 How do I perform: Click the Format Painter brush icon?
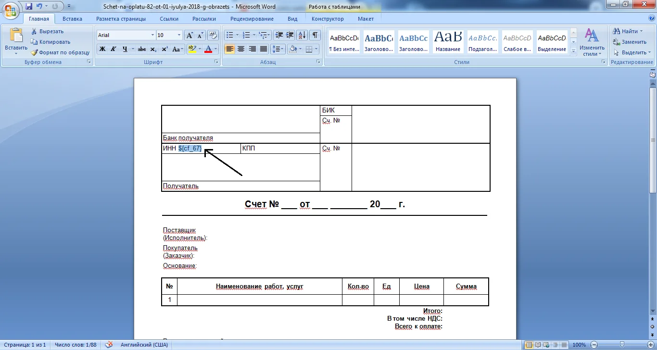click(35, 52)
